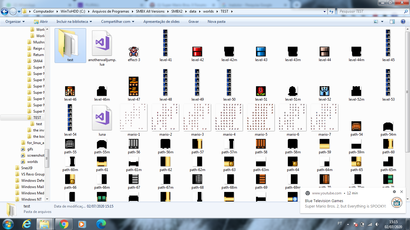This screenshot has width=410, height=230.
Task: Select the path-69 orange ladder icon
Action: point(261,179)
